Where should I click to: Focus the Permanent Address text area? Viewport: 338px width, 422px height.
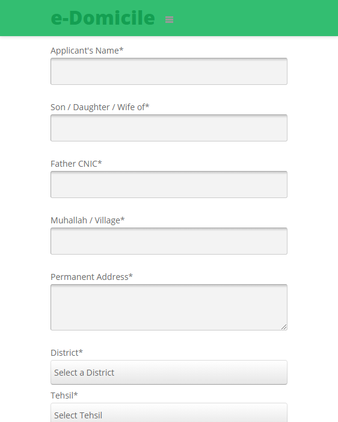169,307
